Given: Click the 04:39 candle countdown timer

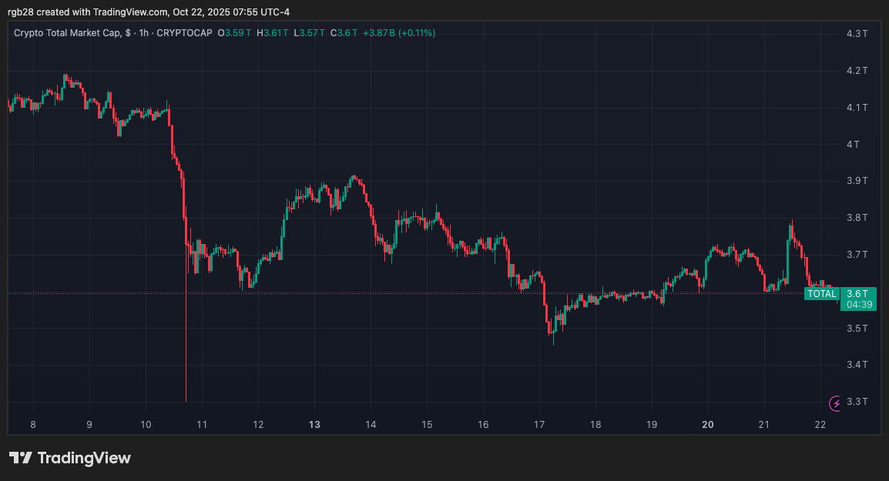Looking at the screenshot, I should click(858, 305).
